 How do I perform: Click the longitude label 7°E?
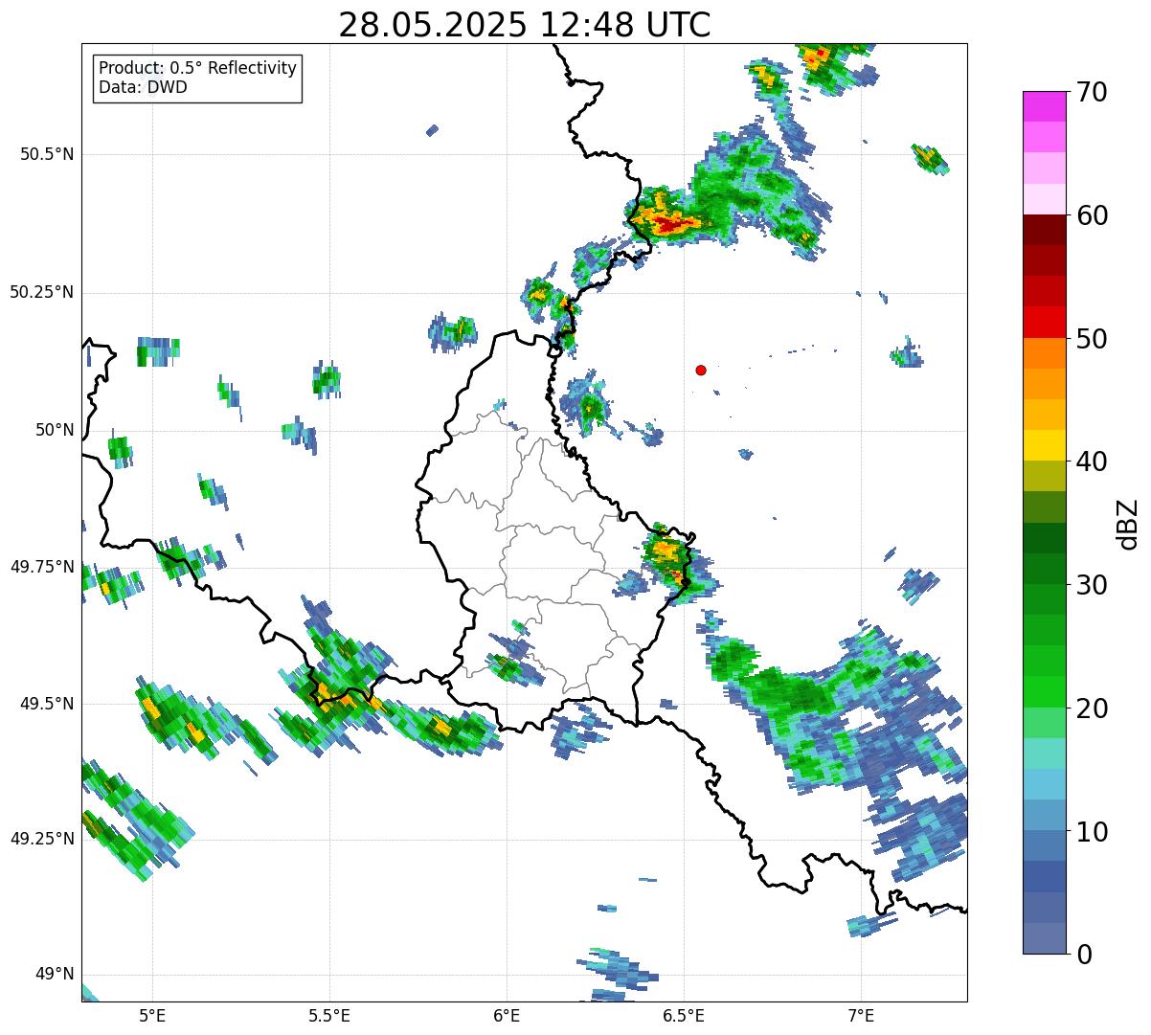coord(861,1015)
